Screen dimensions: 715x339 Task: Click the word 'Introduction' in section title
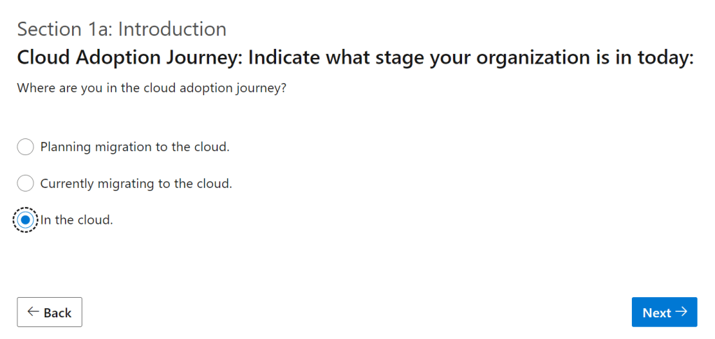click(x=173, y=29)
